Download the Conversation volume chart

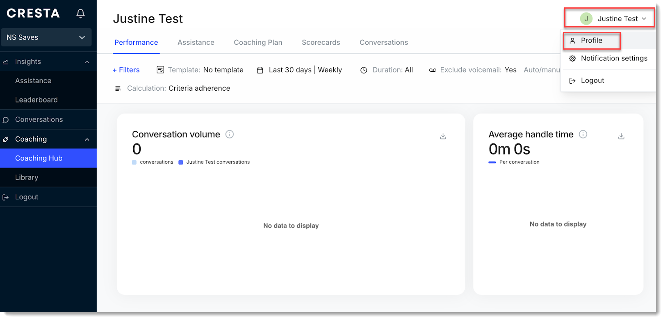(443, 136)
